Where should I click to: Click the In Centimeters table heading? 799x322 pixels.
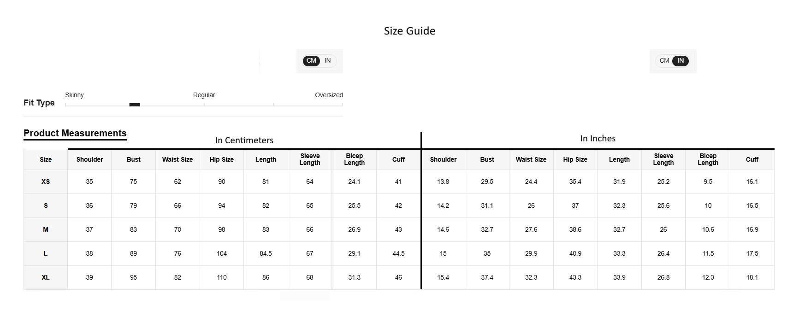244,141
